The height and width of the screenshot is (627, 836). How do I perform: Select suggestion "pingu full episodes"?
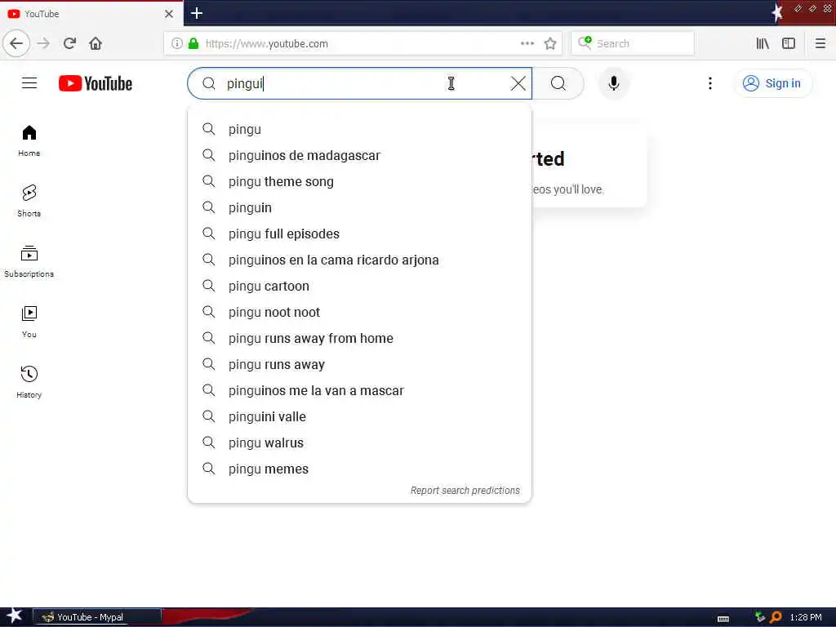pos(360,233)
